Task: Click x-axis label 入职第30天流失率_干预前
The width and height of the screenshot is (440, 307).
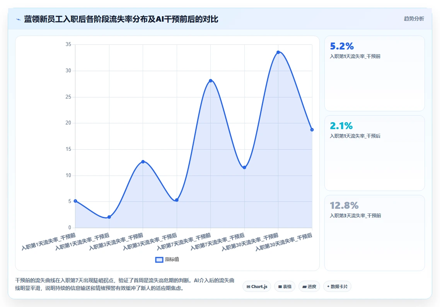Action: [250, 242]
